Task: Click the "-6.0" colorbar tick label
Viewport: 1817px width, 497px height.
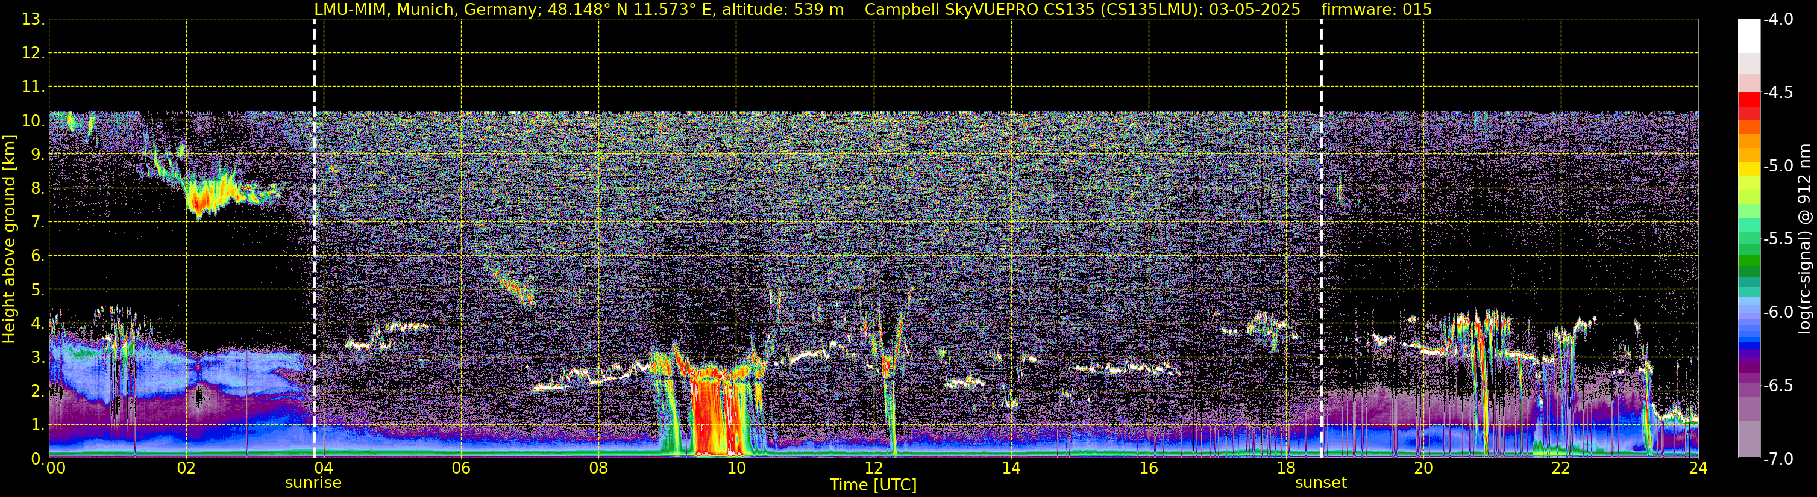Action: 1777,312
